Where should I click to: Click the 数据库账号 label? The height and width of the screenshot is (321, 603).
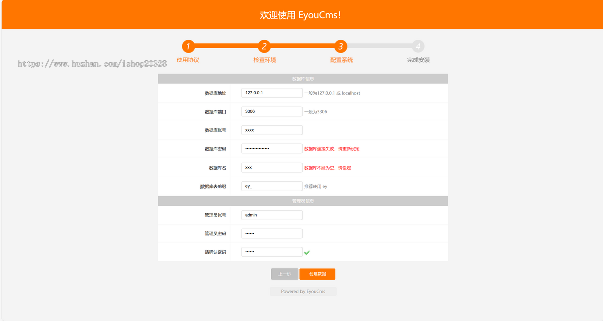[215, 130]
